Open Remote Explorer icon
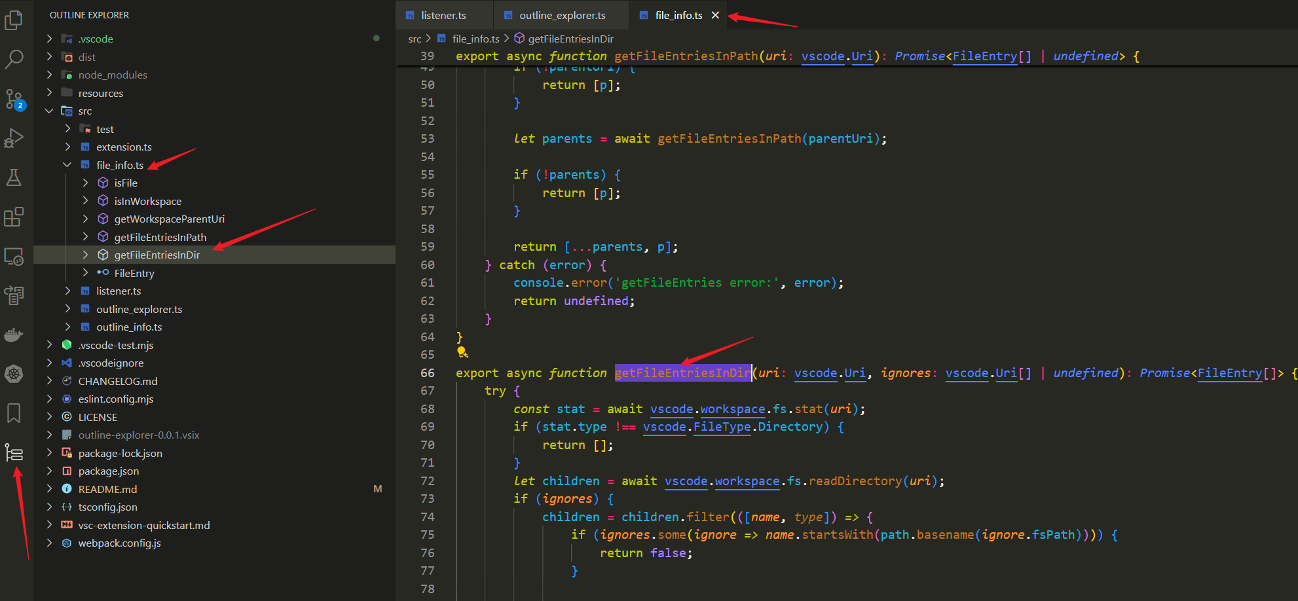 click(14, 257)
